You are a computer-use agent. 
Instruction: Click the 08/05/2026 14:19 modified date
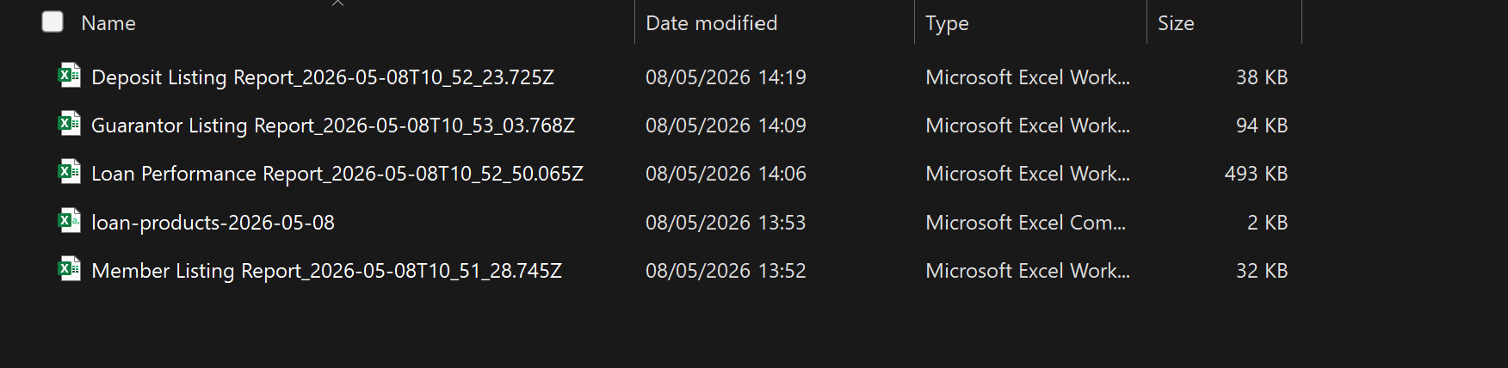(726, 77)
